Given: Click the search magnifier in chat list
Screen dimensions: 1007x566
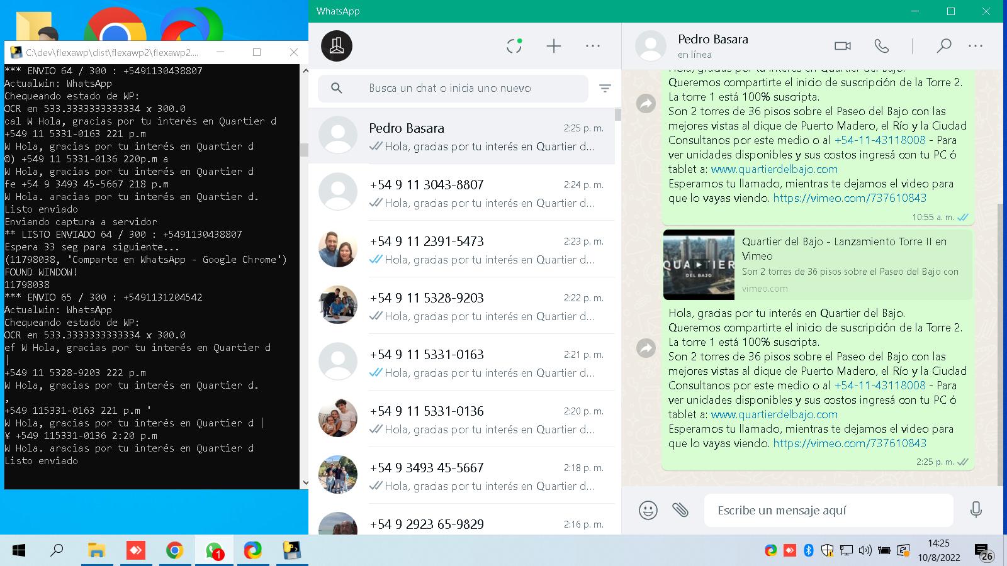Looking at the screenshot, I should tap(337, 88).
